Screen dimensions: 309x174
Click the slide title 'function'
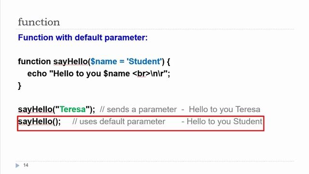coord(39,22)
